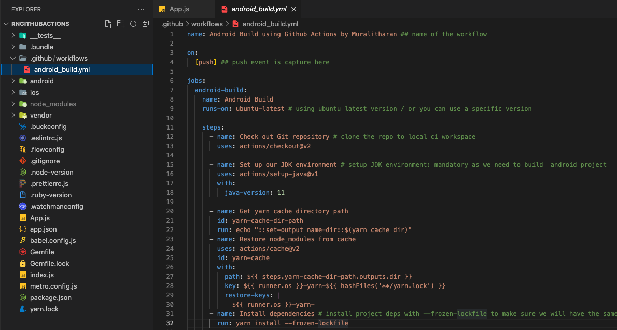Click the android folder icon
The image size is (617, 330).
pos(23,81)
